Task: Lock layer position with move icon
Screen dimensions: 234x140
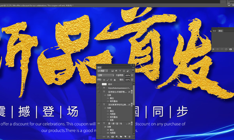Action: [x=111, y=80]
